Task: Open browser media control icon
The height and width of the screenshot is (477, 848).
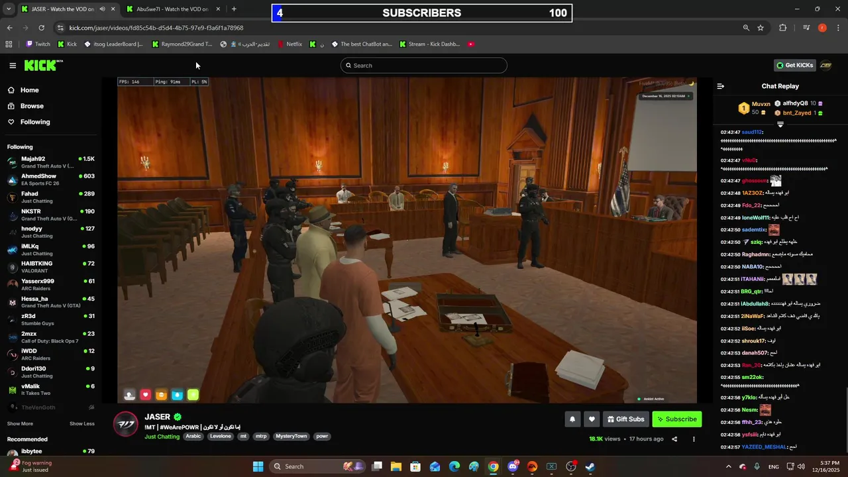Action: 806,28
